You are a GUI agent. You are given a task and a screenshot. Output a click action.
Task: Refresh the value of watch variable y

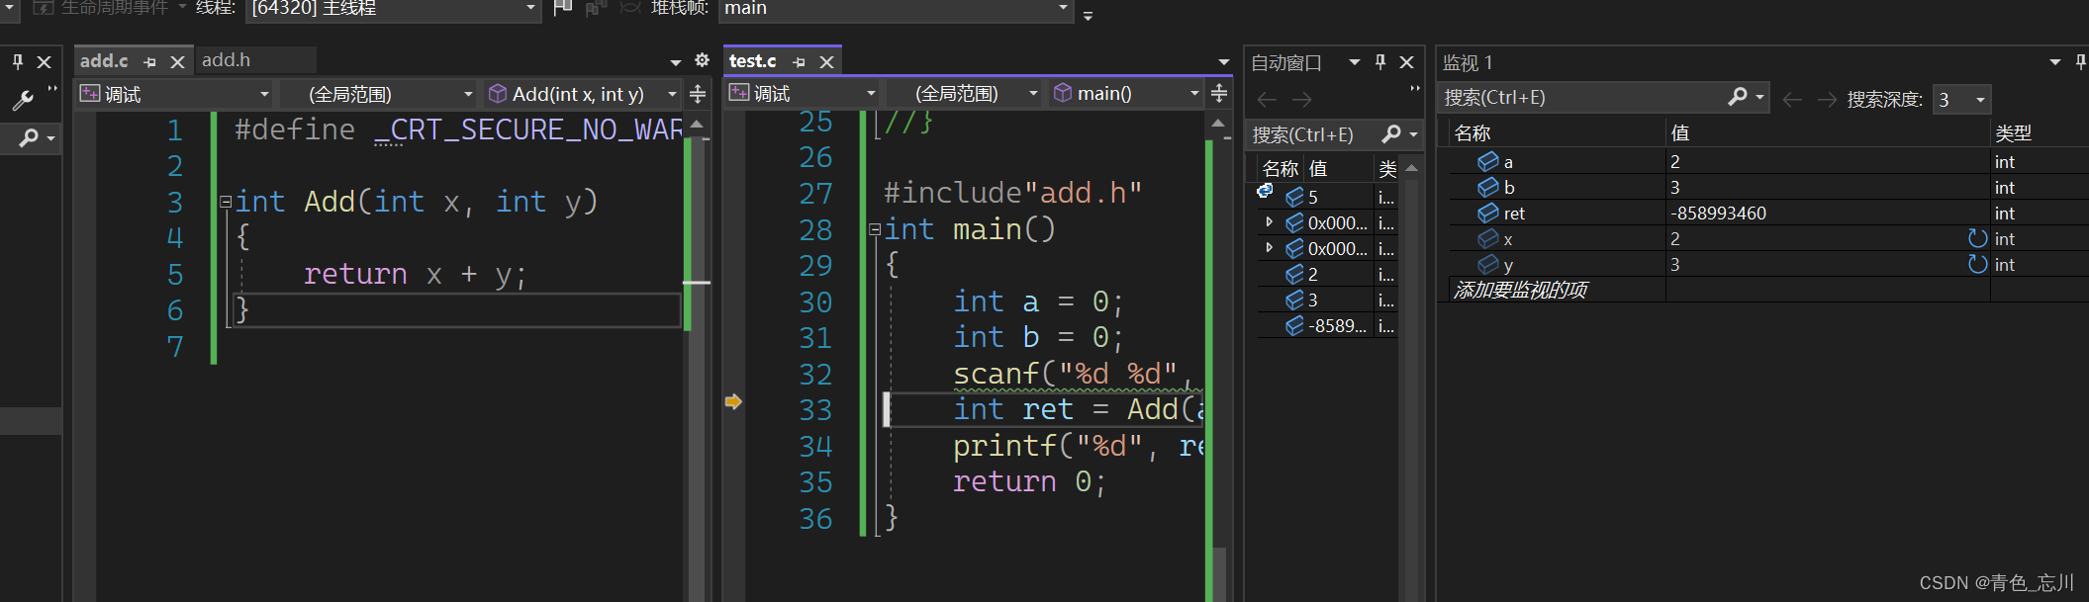[1977, 264]
